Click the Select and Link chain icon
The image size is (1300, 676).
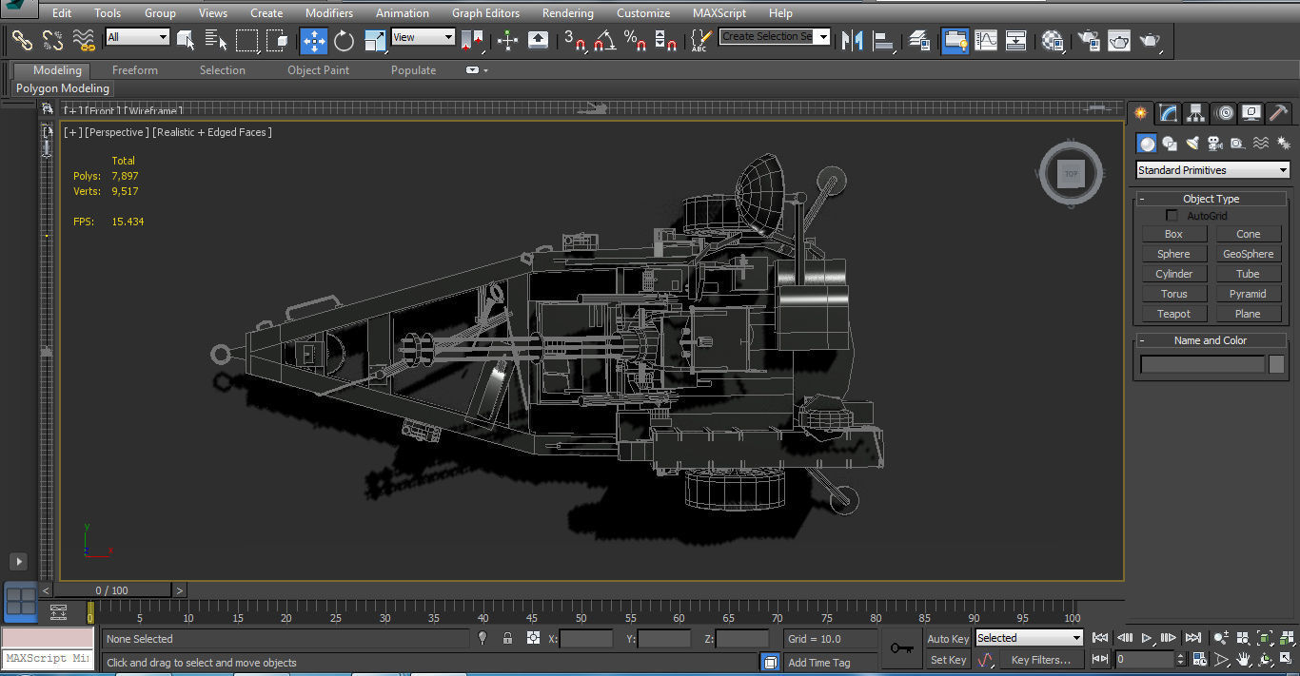click(x=22, y=40)
